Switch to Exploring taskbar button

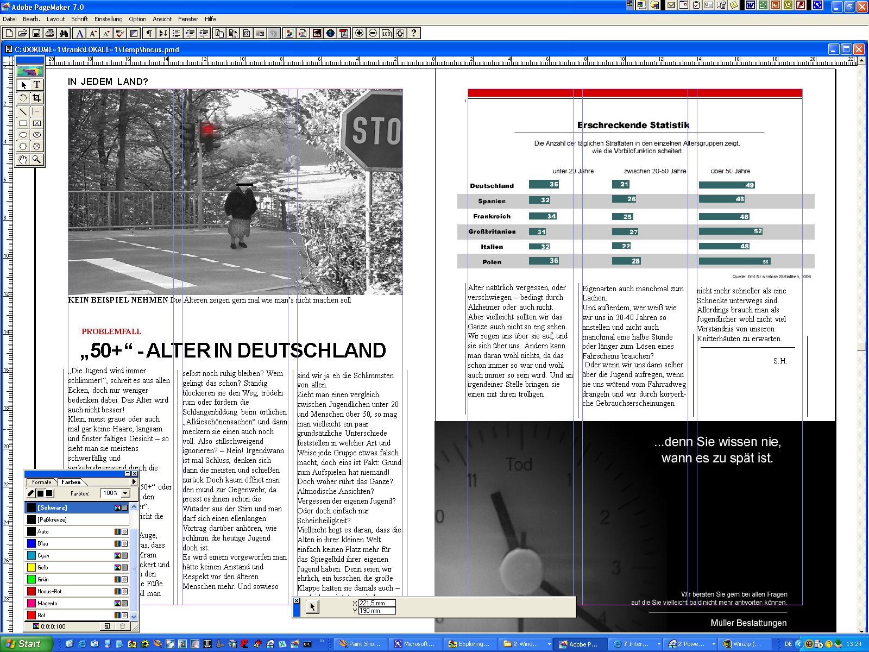[x=470, y=644]
